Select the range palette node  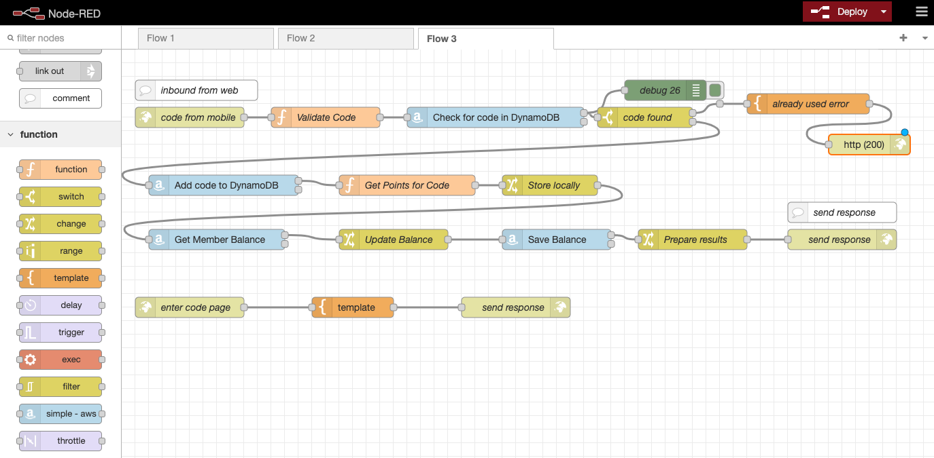[60, 251]
